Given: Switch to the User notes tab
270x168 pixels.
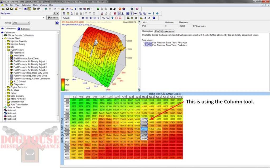Looking at the screenshot, I should [168, 31].
